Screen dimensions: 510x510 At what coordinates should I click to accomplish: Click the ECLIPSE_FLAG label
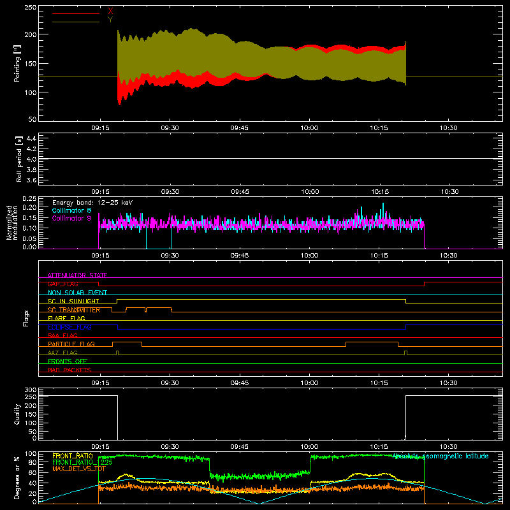(69, 327)
